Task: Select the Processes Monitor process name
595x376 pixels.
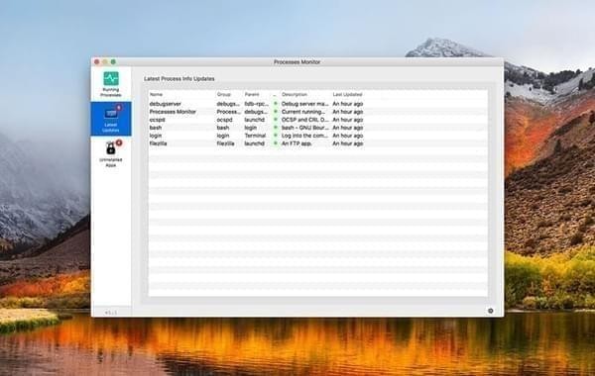Action: [173, 112]
